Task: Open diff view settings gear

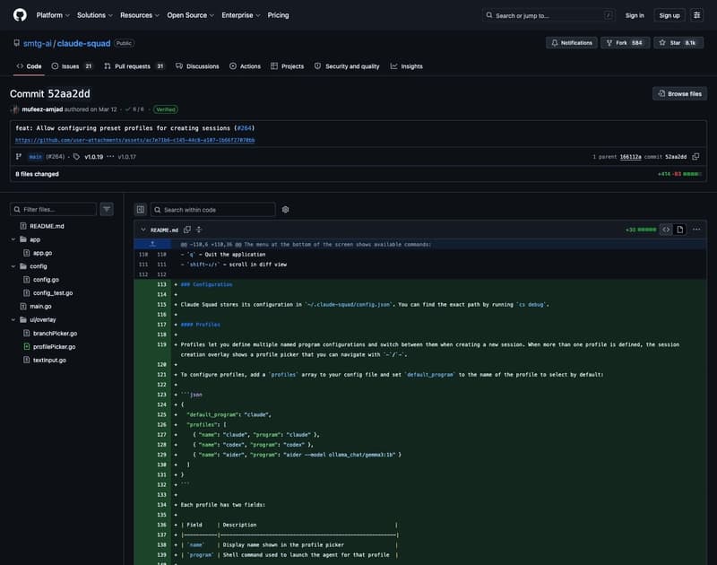Action: point(285,210)
